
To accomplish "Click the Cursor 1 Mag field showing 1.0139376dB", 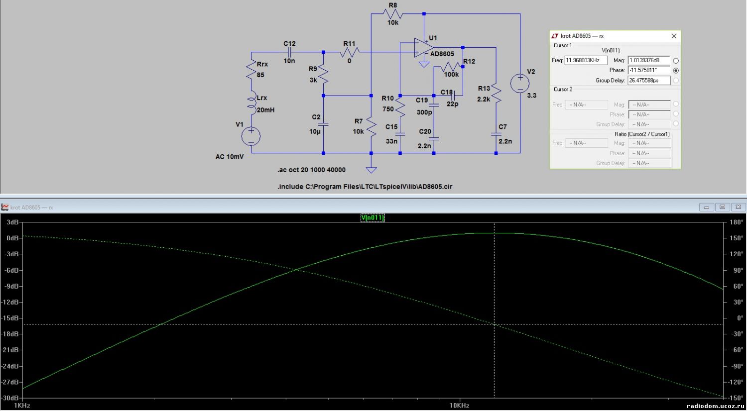I will pos(649,60).
